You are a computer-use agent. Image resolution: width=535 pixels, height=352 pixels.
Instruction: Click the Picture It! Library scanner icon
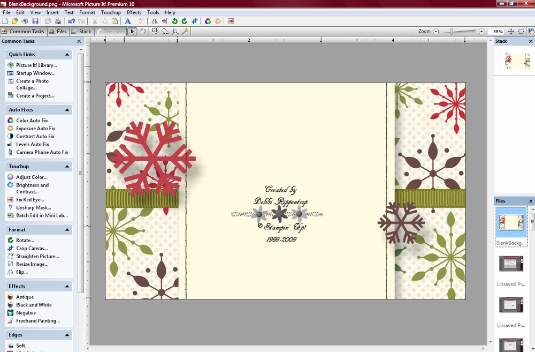click(x=25, y=21)
